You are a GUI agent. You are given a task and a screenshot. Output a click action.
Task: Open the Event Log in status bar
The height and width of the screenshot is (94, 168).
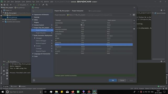pos(161,86)
